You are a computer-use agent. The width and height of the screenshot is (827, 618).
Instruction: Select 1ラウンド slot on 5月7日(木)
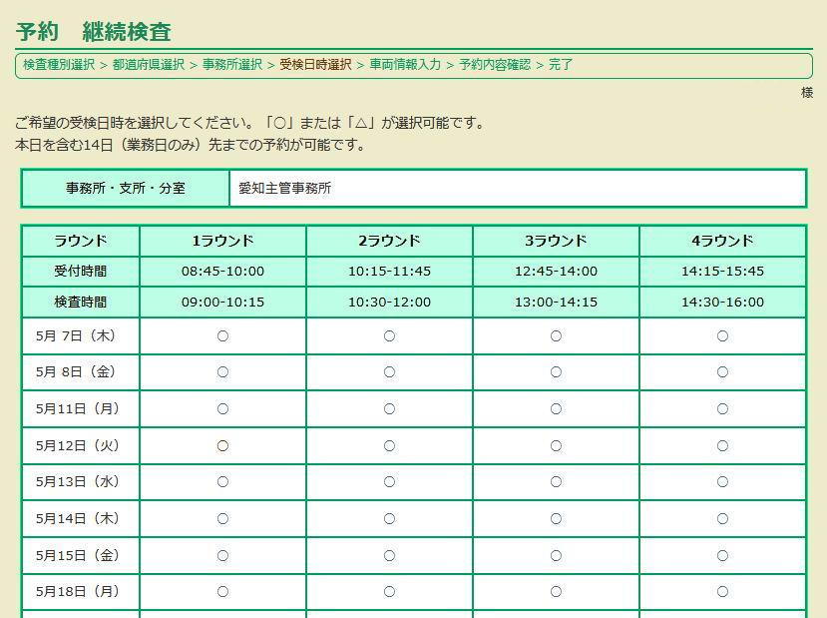point(222,336)
